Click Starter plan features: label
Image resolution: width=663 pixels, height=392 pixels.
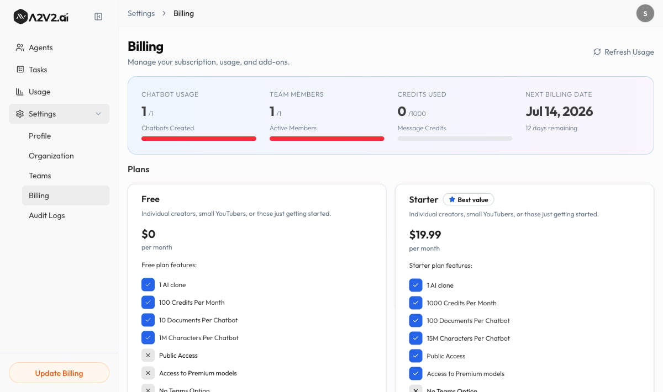[440, 266]
